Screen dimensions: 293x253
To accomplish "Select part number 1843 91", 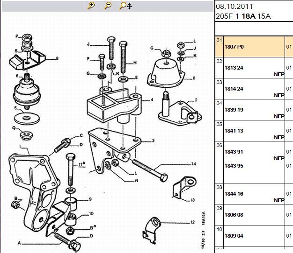I will click(234, 152).
